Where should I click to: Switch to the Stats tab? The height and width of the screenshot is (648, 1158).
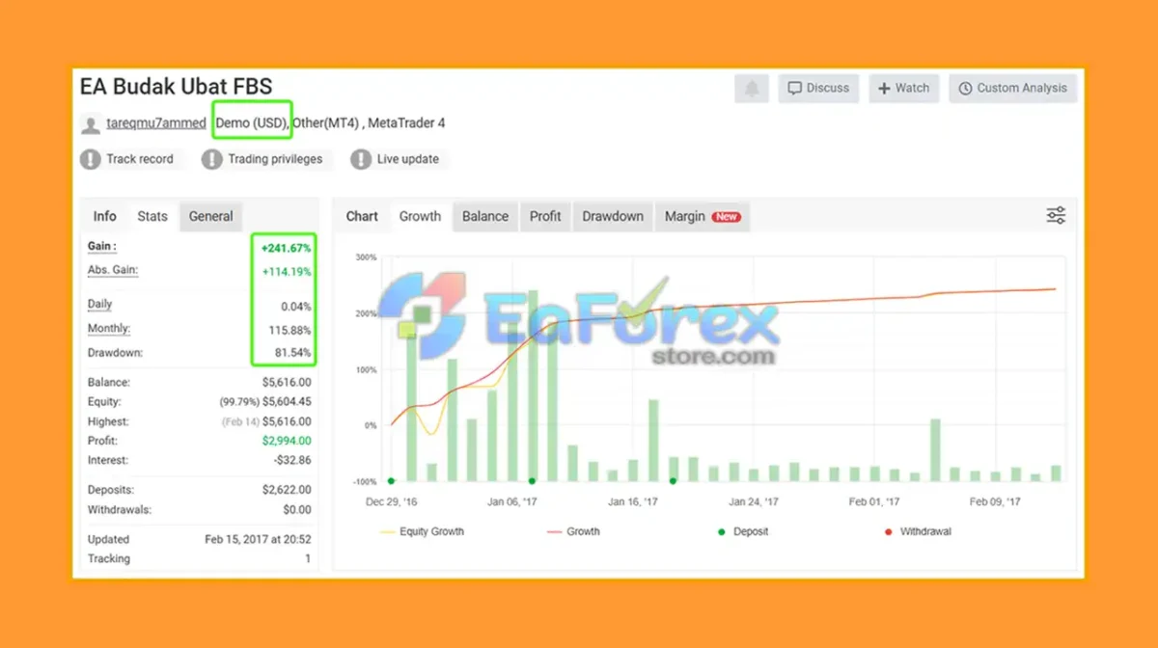152,216
